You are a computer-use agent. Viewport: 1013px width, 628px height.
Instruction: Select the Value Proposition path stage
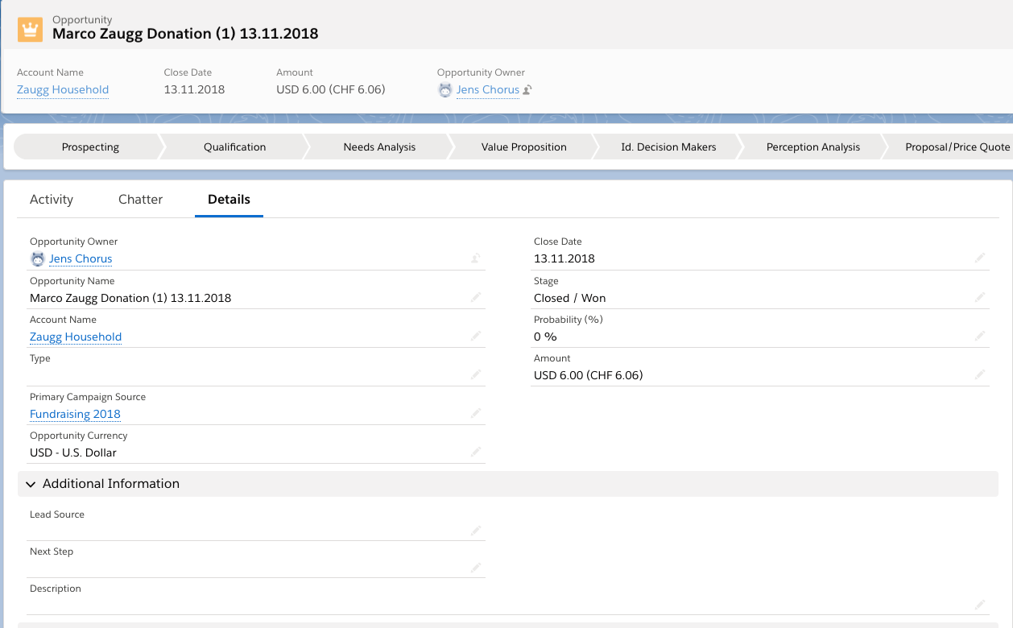pyautogui.click(x=523, y=147)
